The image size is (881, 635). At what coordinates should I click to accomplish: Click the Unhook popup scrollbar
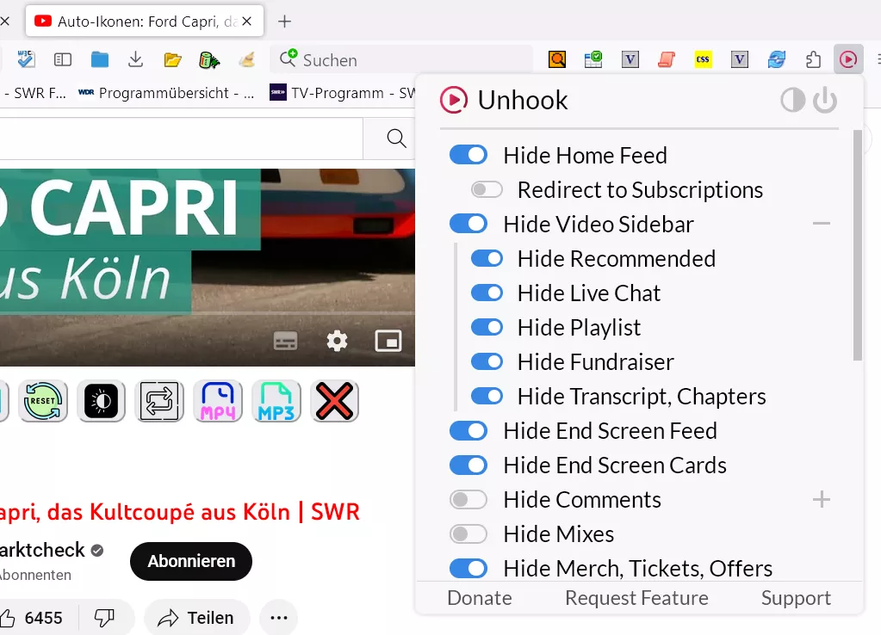pyautogui.click(x=857, y=244)
